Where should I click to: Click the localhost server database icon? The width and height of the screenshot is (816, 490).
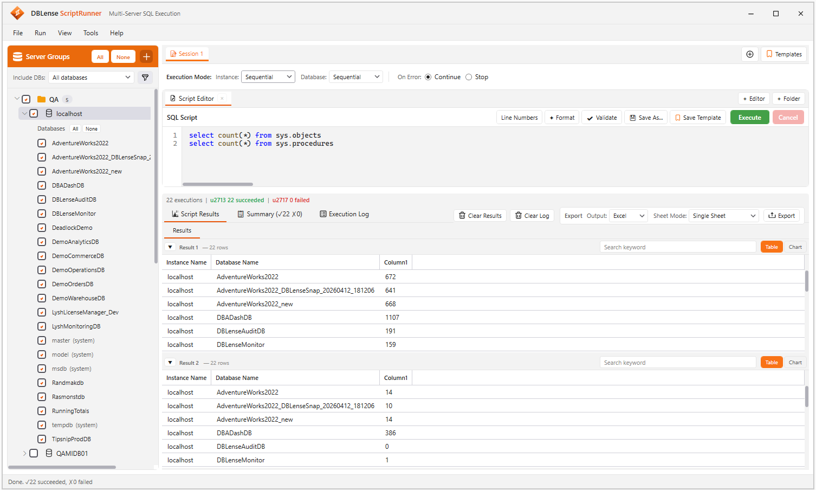(x=49, y=113)
